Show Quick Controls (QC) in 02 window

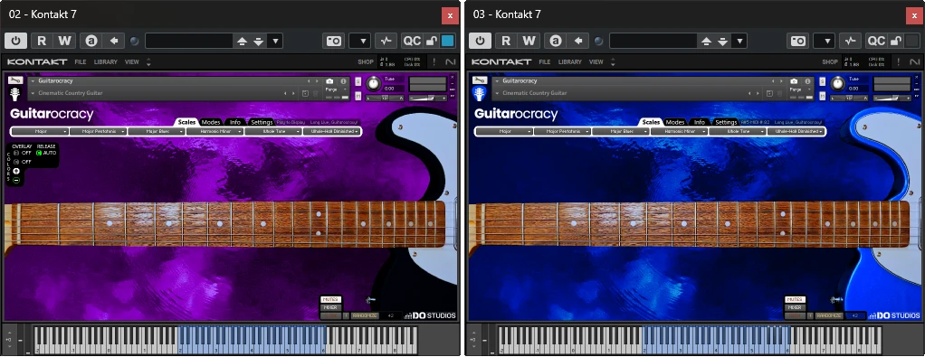coord(412,41)
